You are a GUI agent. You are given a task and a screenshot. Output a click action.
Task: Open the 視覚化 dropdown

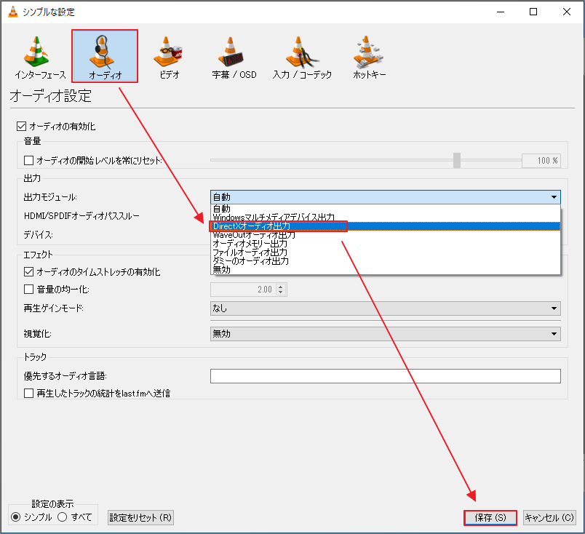(x=386, y=334)
